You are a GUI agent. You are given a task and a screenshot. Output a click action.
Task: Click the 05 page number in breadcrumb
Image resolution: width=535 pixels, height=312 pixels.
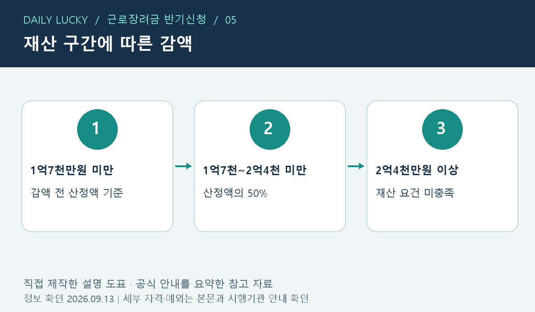(x=230, y=20)
